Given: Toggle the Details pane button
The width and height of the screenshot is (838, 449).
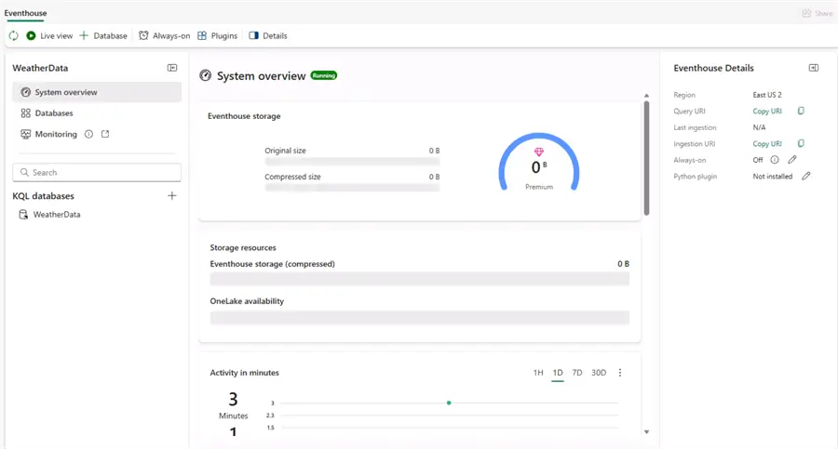Looking at the screenshot, I should coord(268,35).
